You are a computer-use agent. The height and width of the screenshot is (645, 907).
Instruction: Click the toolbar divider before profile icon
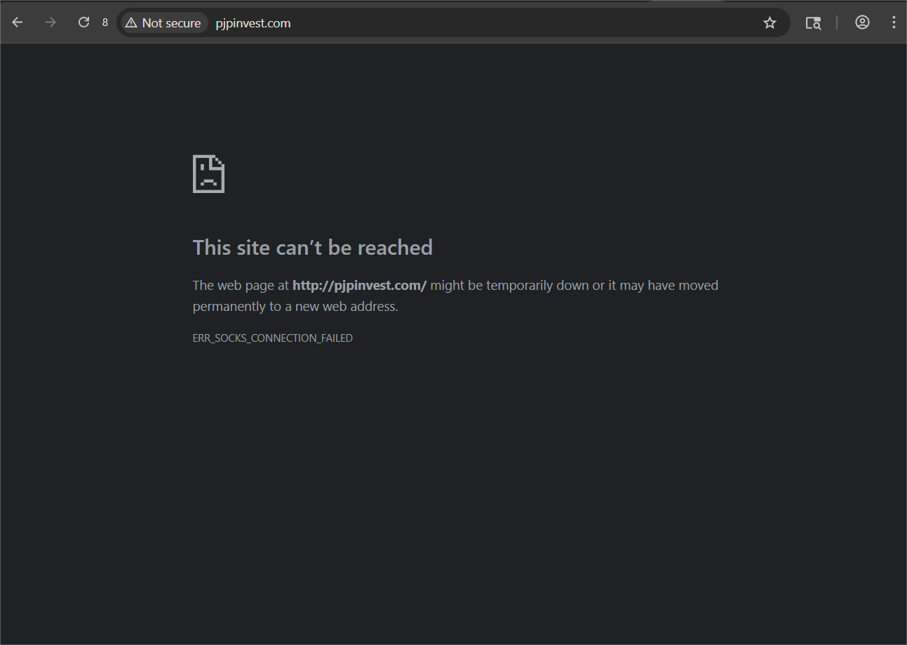[836, 23]
